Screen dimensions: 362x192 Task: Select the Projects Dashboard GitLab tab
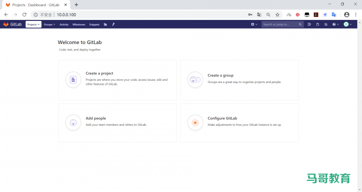pyautogui.click(x=36, y=5)
